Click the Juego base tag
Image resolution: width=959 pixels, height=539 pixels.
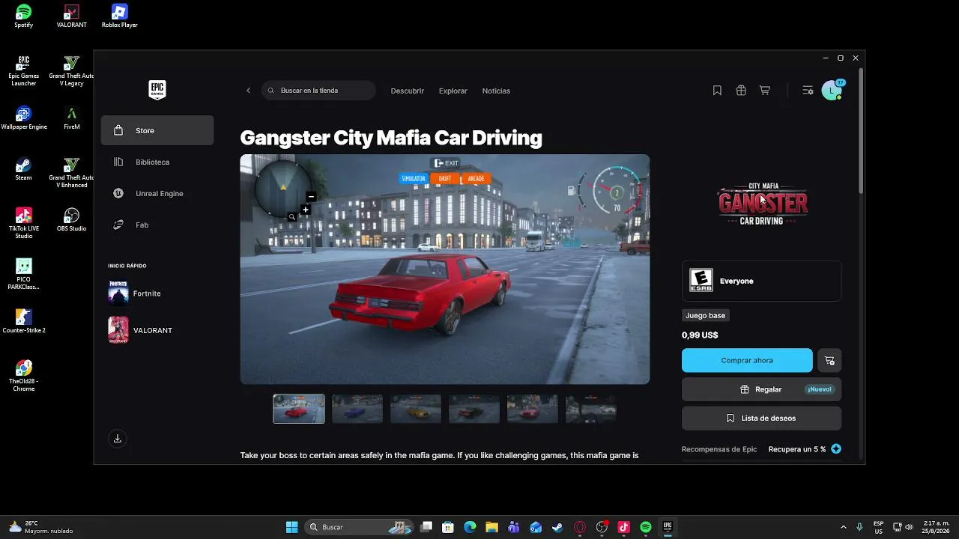pos(706,316)
